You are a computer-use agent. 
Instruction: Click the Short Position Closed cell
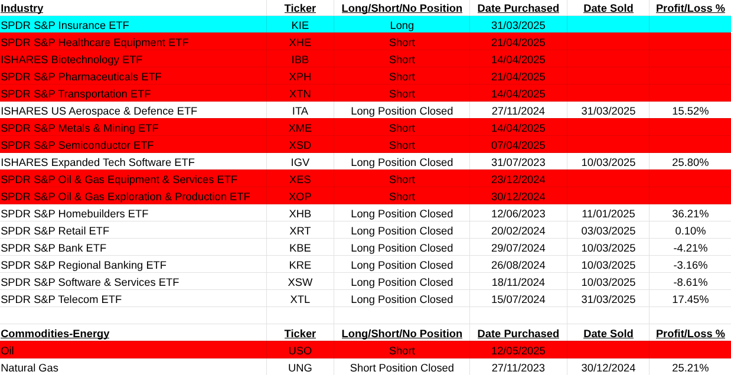[402, 368]
